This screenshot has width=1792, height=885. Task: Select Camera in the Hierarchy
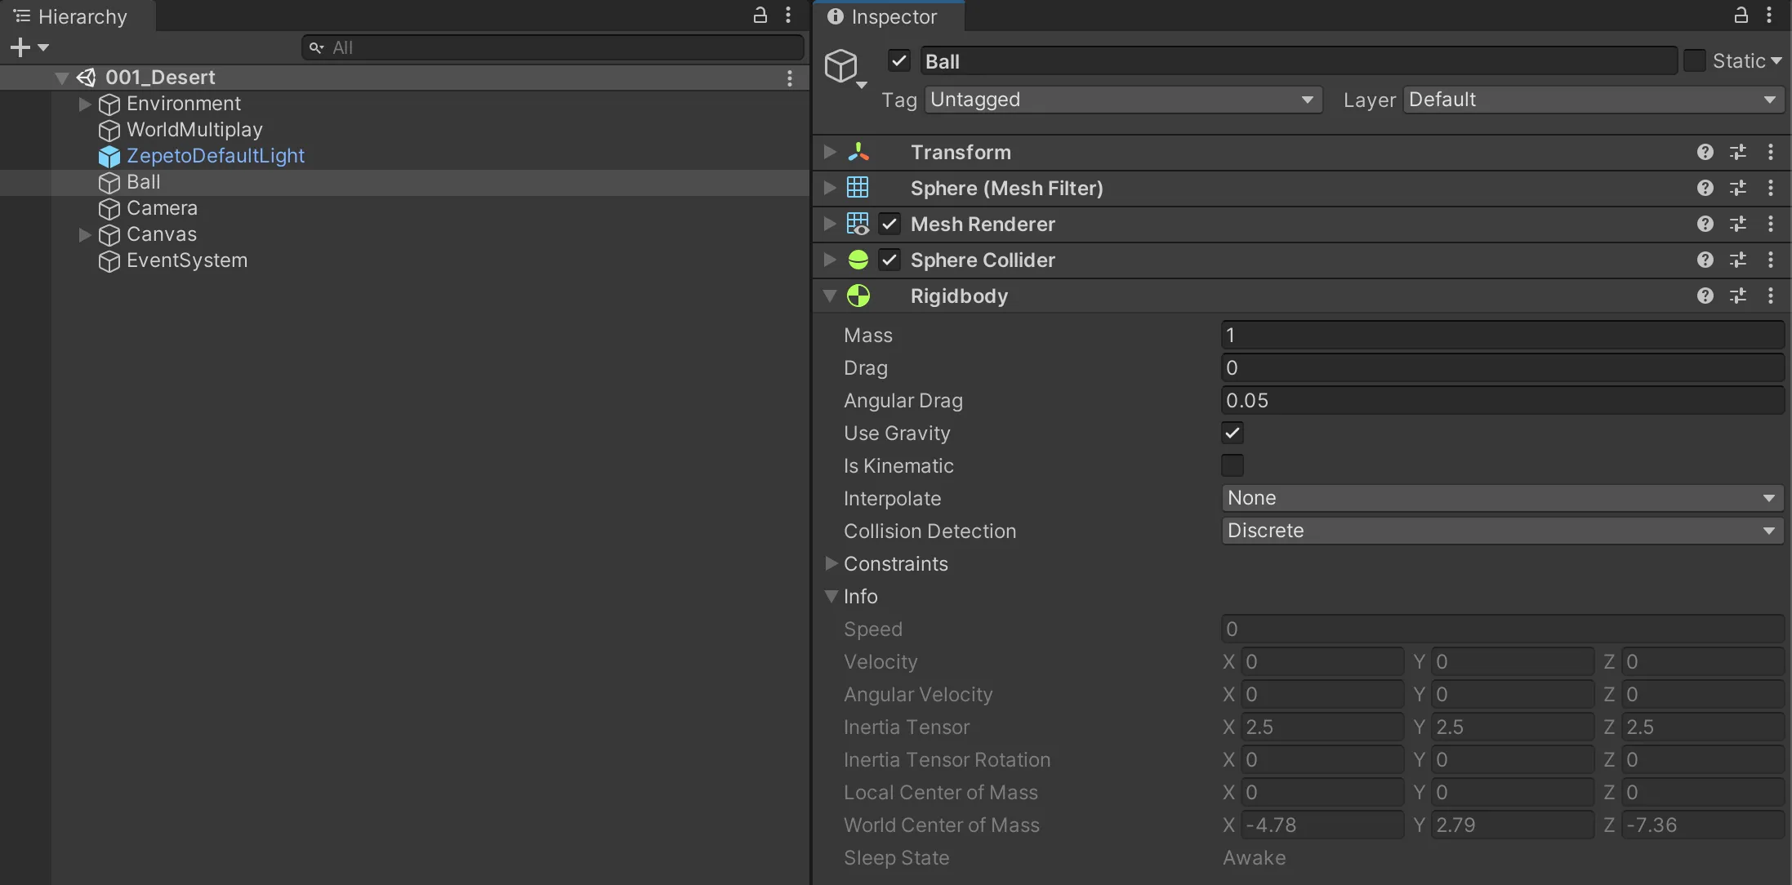click(x=162, y=208)
